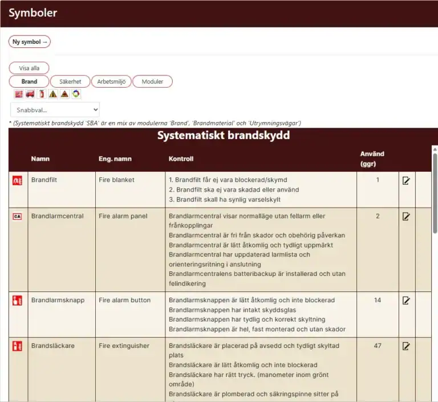Select the Brand filter tab
This screenshot has width=438, height=402.
click(x=29, y=82)
